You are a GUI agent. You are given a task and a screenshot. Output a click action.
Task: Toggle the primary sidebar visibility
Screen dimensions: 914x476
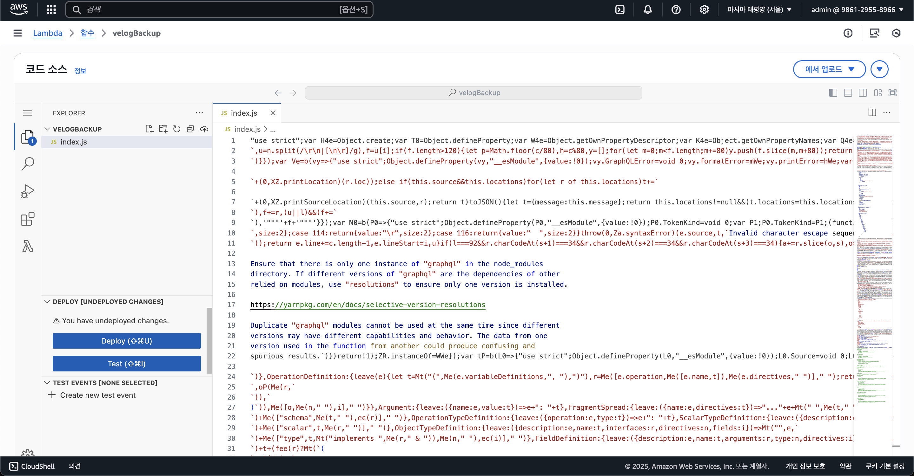pos(833,93)
